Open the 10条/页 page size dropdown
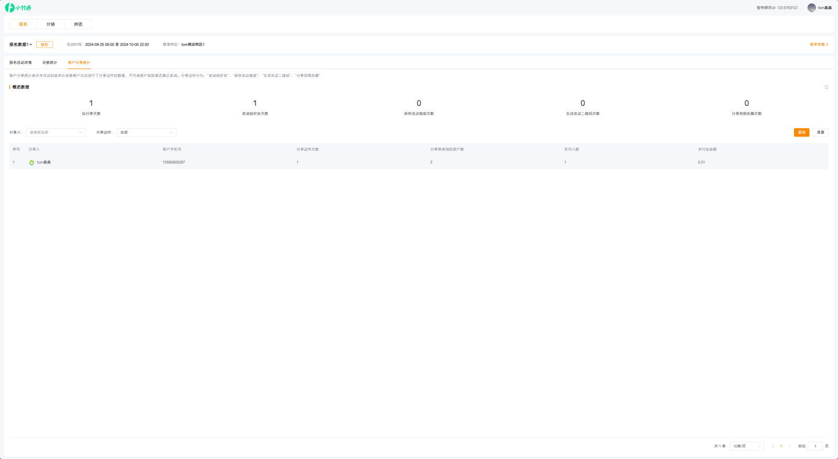Screen dimensions: 838x459 (x=747, y=446)
